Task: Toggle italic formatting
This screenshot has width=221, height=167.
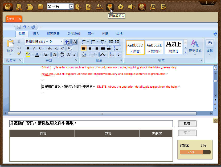Action: pos(34,48)
